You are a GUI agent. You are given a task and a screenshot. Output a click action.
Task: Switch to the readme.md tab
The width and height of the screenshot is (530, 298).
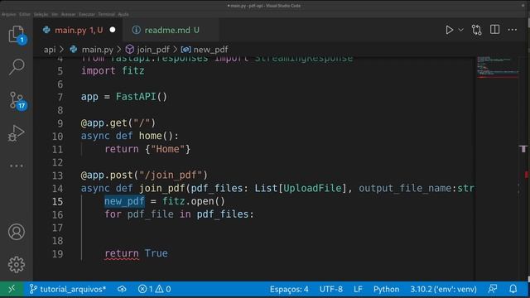(x=171, y=30)
